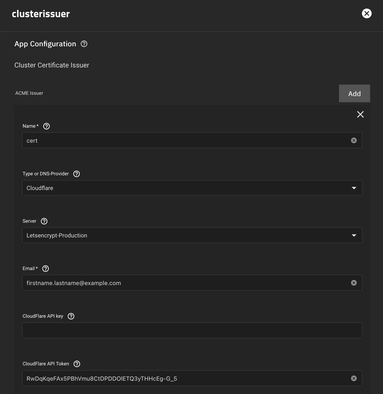Open the Type or DNS-Provider dropdown
The height and width of the screenshot is (394, 383).
pyautogui.click(x=353, y=188)
